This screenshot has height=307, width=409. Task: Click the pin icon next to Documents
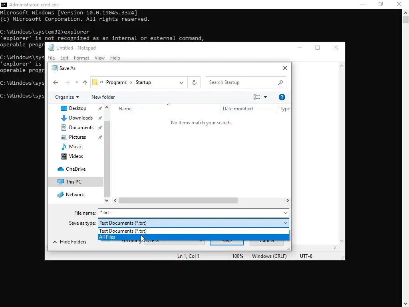click(100, 128)
